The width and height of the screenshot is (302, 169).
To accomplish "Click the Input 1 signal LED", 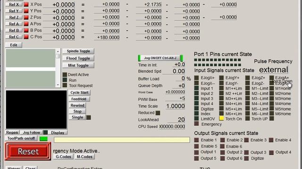I will coord(196,88).
